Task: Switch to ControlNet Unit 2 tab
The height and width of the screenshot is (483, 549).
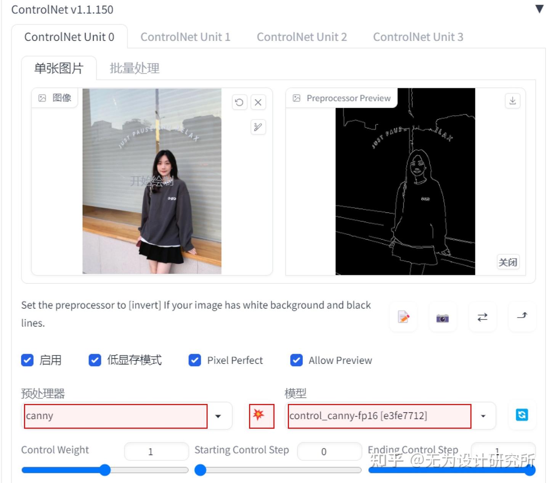Action: click(302, 37)
